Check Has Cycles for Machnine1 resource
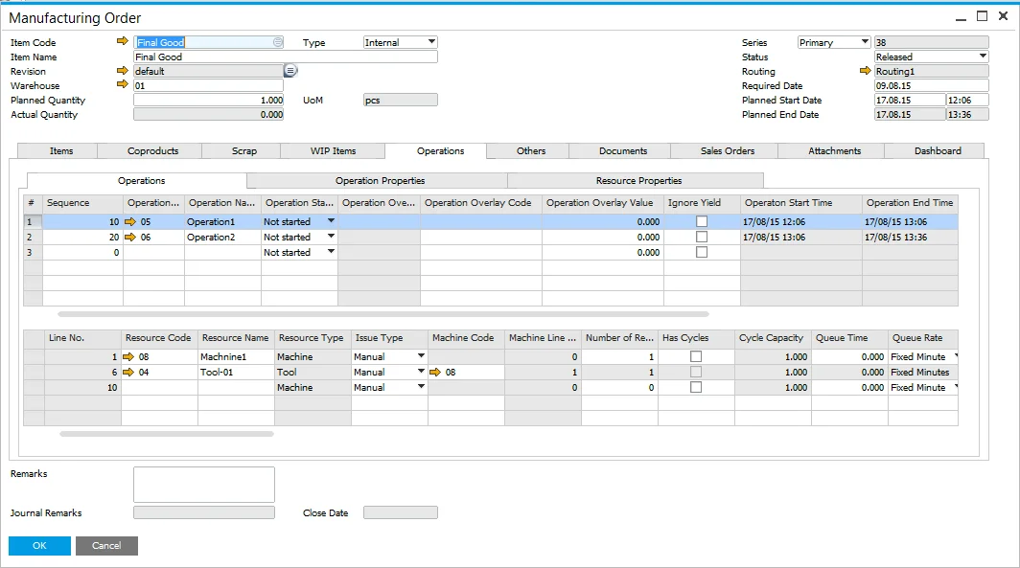Image resolution: width=1020 pixels, height=568 pixels. point(696,356)
